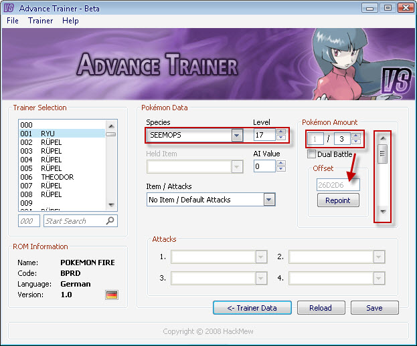Select trainer 009 in the list
The height and width of the screenshot is (346, 417).
coord(62,203)
